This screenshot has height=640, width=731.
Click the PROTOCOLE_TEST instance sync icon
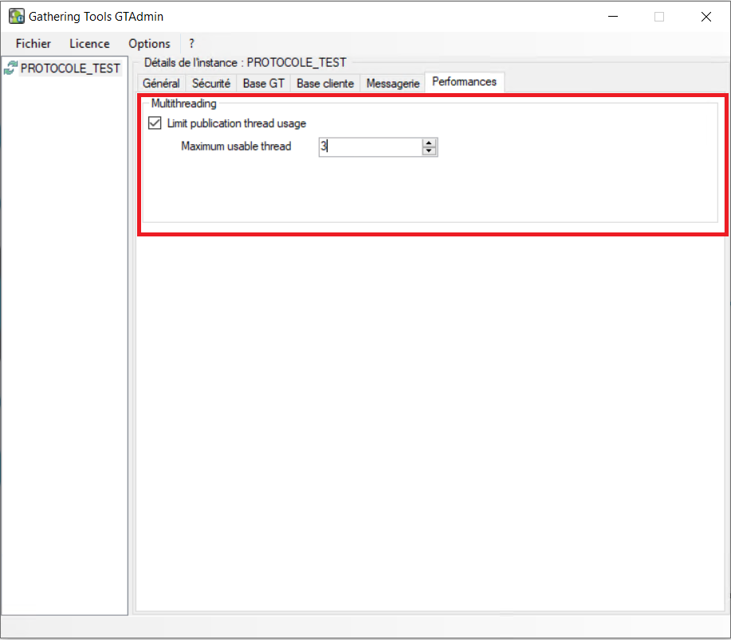point(10,68)
